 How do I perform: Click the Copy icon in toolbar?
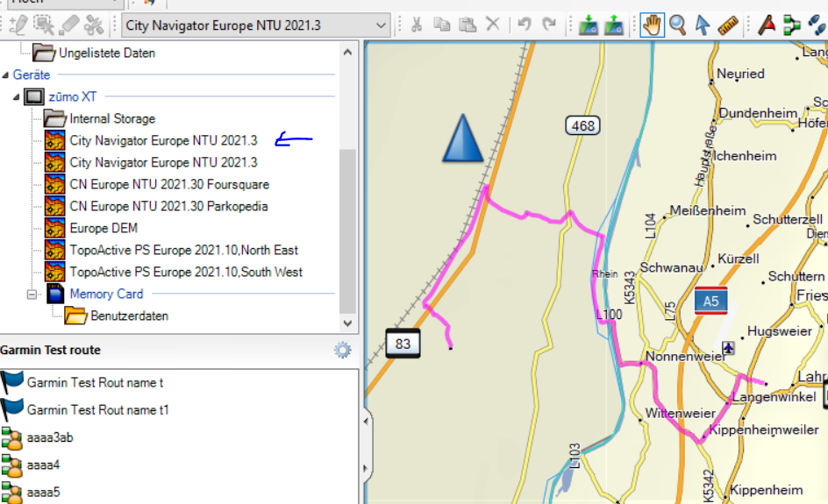point(442,25)
